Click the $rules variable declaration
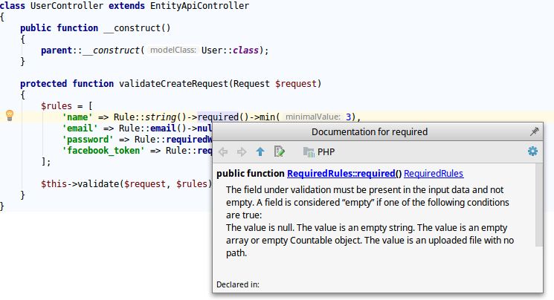This screenshot has height=300, width=554. tap(57, 106)
